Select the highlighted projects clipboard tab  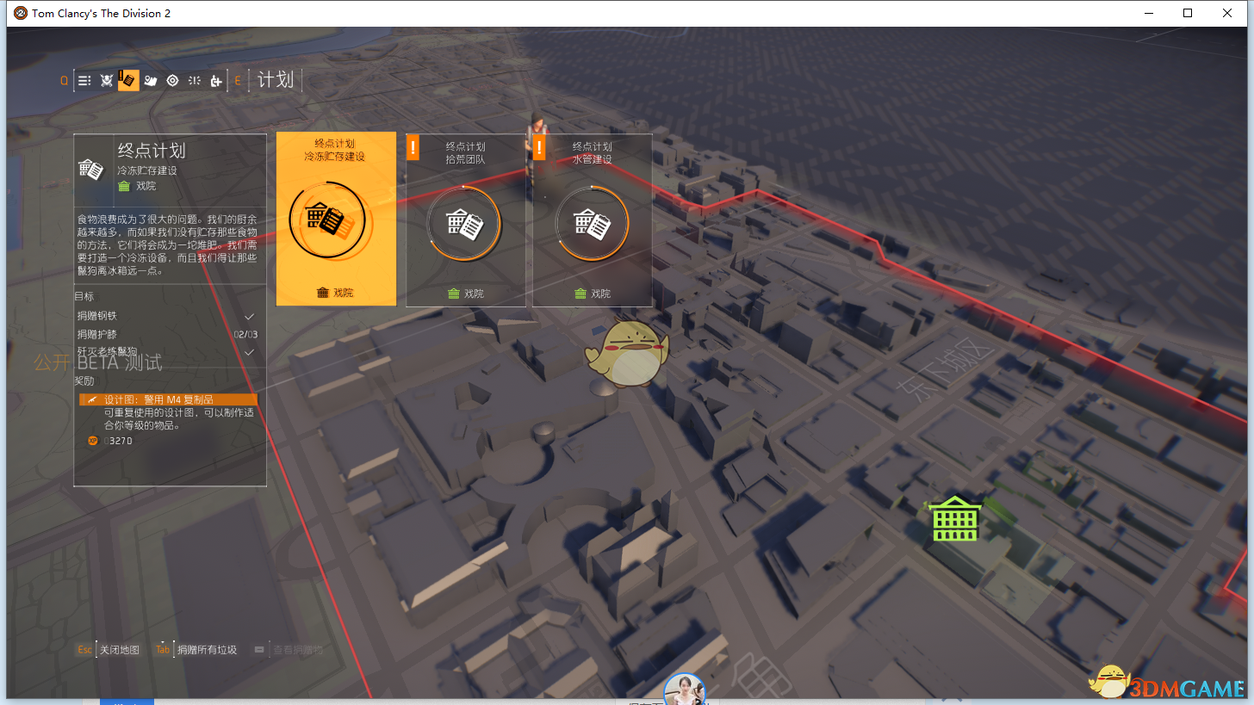(128, 80)
